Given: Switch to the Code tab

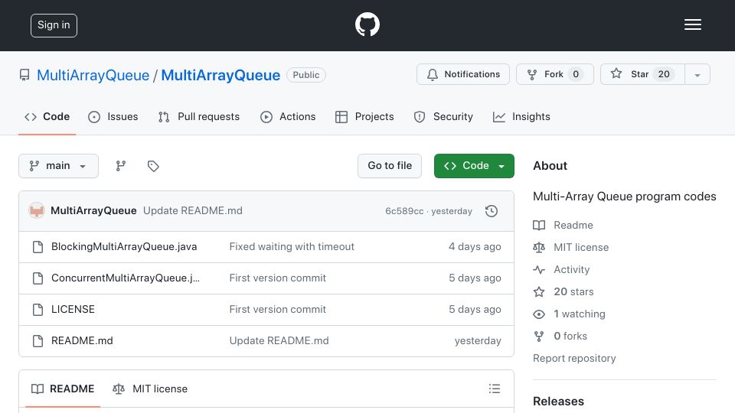Looking at the screenshot, I should [x=47, y=116].
